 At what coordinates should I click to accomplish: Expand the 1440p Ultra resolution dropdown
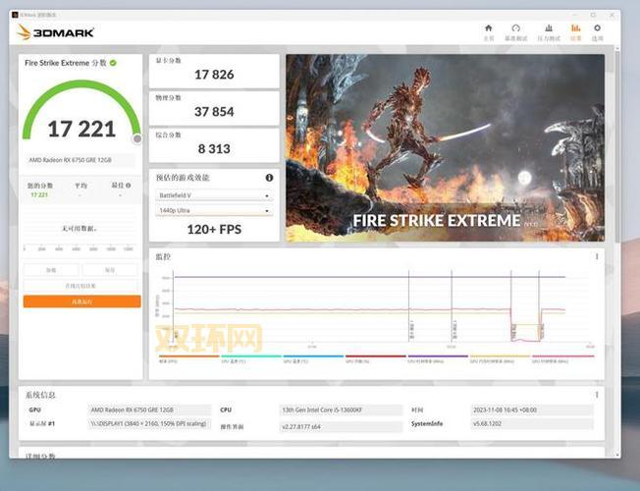click(214, 211)
